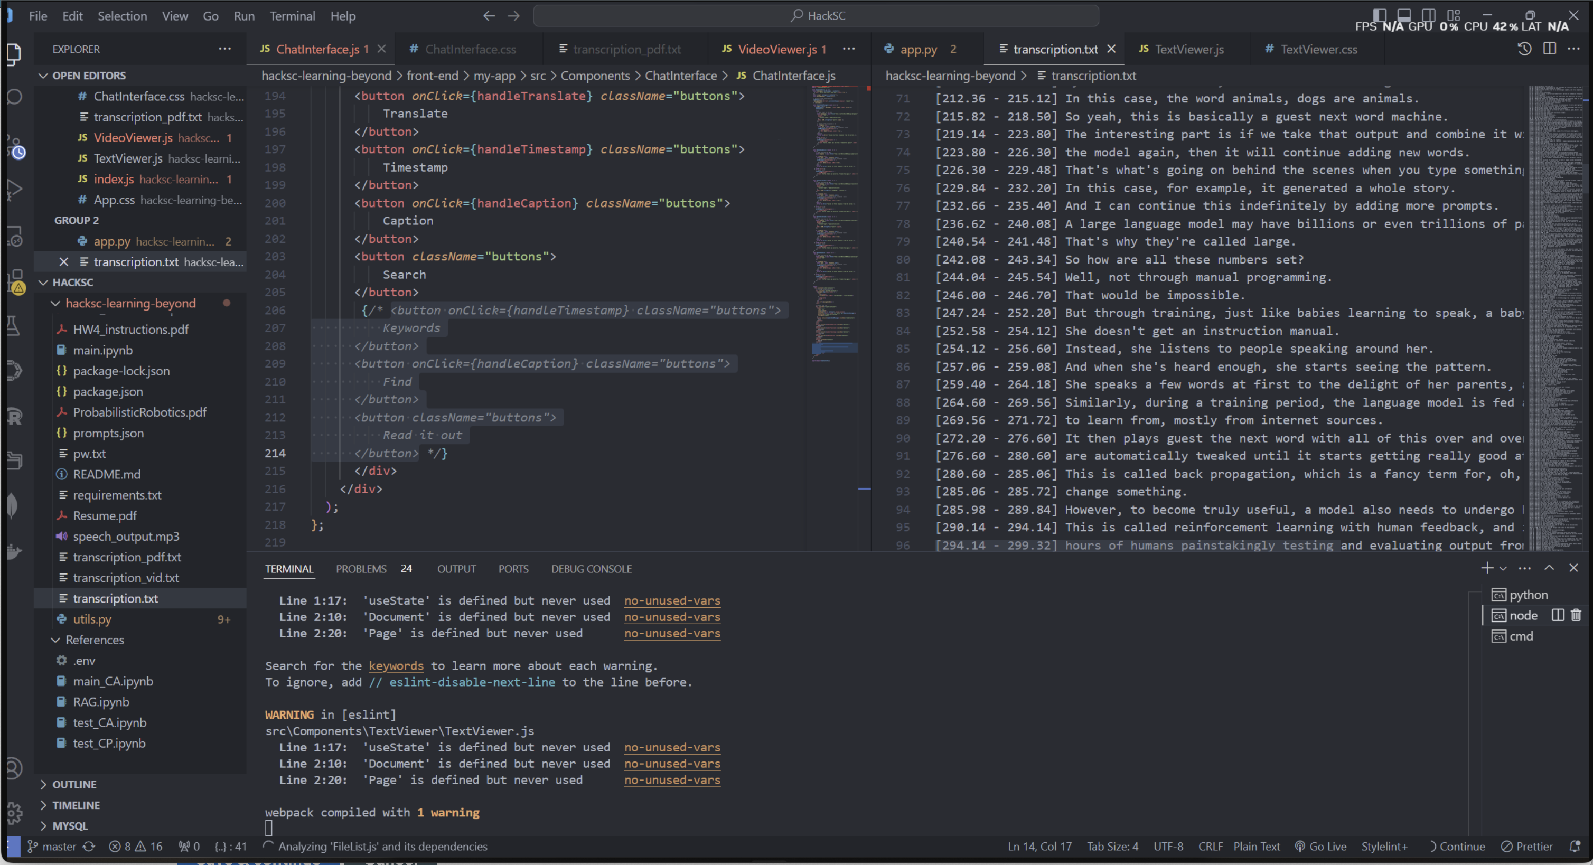Toggle bottom panel layout button

(x=1404, y=14)
